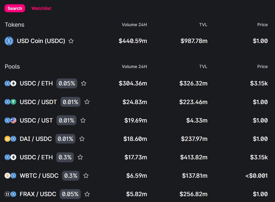This screenshot has height=202, width=275.
Task: Star the DAI / USDC pool
Action: 82,139
